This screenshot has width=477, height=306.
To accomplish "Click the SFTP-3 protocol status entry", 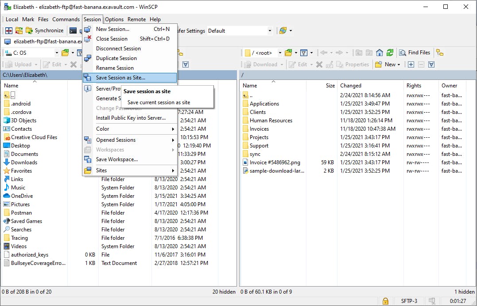I will [x=409, y=301].
